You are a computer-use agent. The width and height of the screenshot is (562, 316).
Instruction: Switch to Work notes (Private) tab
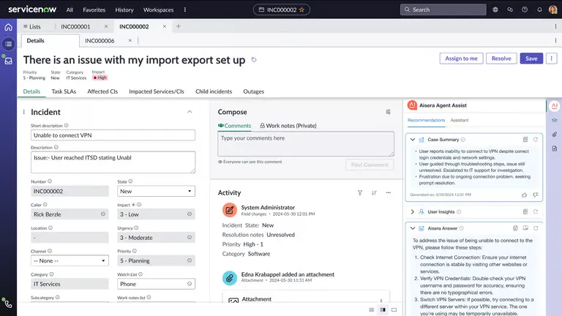[288, 126]
